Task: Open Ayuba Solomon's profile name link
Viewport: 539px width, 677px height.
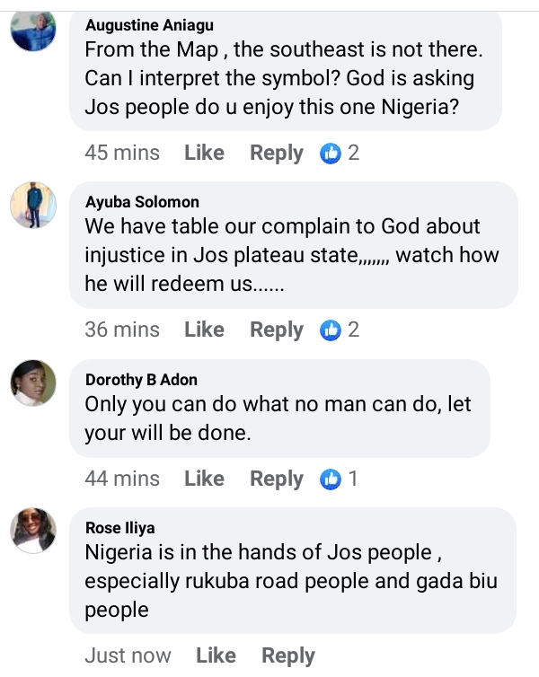Action: (142, 202)
